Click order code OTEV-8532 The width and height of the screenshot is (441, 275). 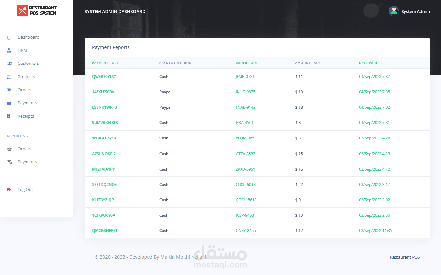245,154
